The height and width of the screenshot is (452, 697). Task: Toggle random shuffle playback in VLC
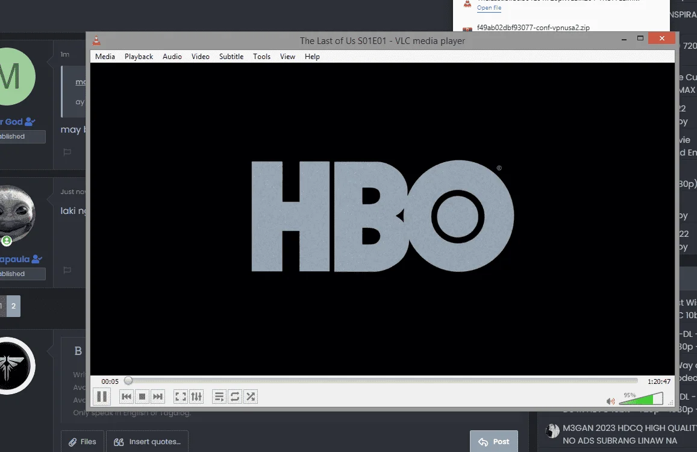pyautogui.click(x=251, y=397)
